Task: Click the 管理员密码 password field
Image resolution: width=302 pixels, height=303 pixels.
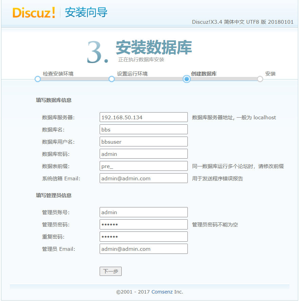Action: coord(144,224)
